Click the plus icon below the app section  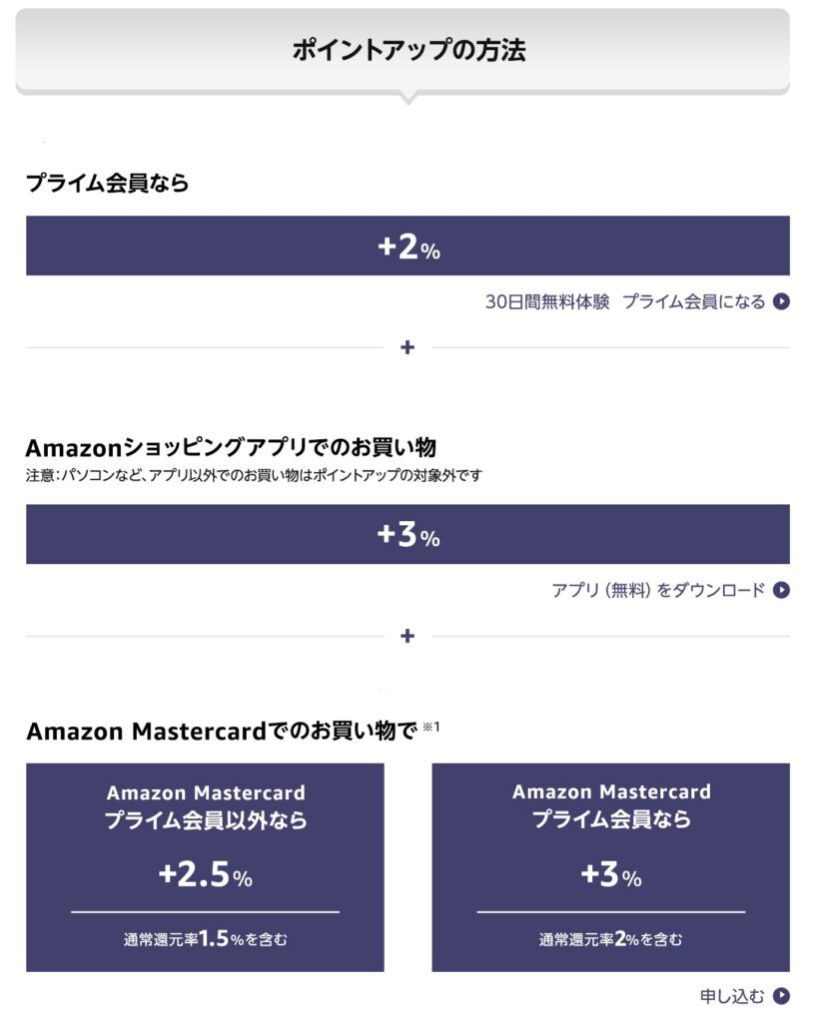click(x=407, y=636)
